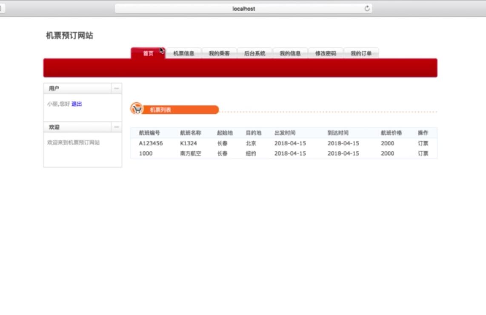
Task: Click the 纽约 destination cell
Action: [x=251, y=153]
